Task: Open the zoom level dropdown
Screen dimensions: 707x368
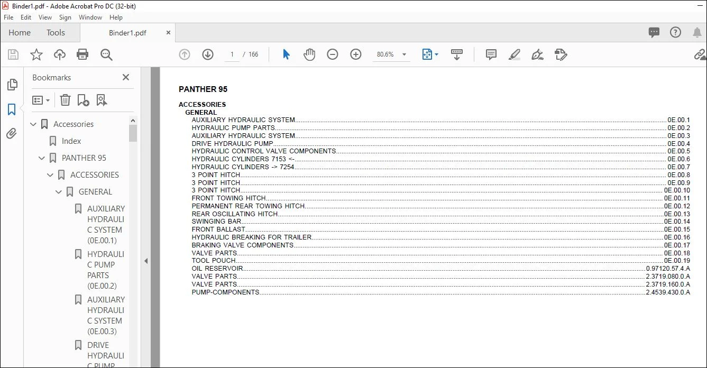Action: pyautogui.click(x=405, y=54)
